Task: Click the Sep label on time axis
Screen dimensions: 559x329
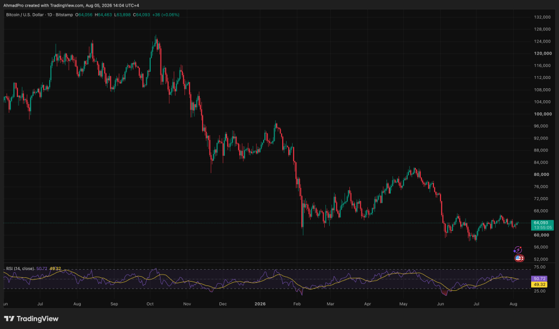Action: pos(114,304)
